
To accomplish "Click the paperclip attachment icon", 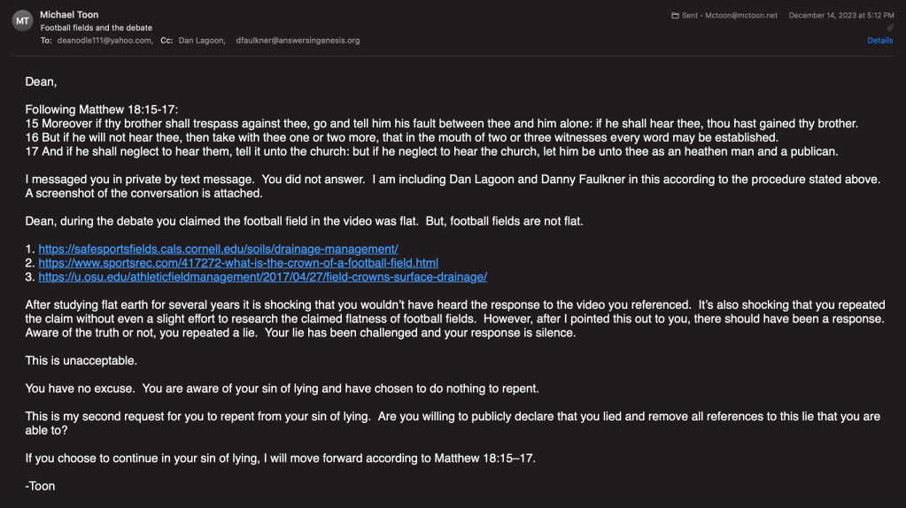I will tap(890, 28).
